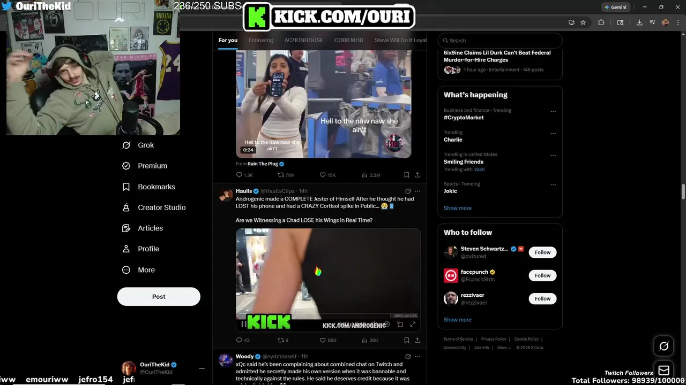The height and width of the screenshot is (385, 686).
Task: Open video settings gear on Androgenic video
Action: (387, 324)
